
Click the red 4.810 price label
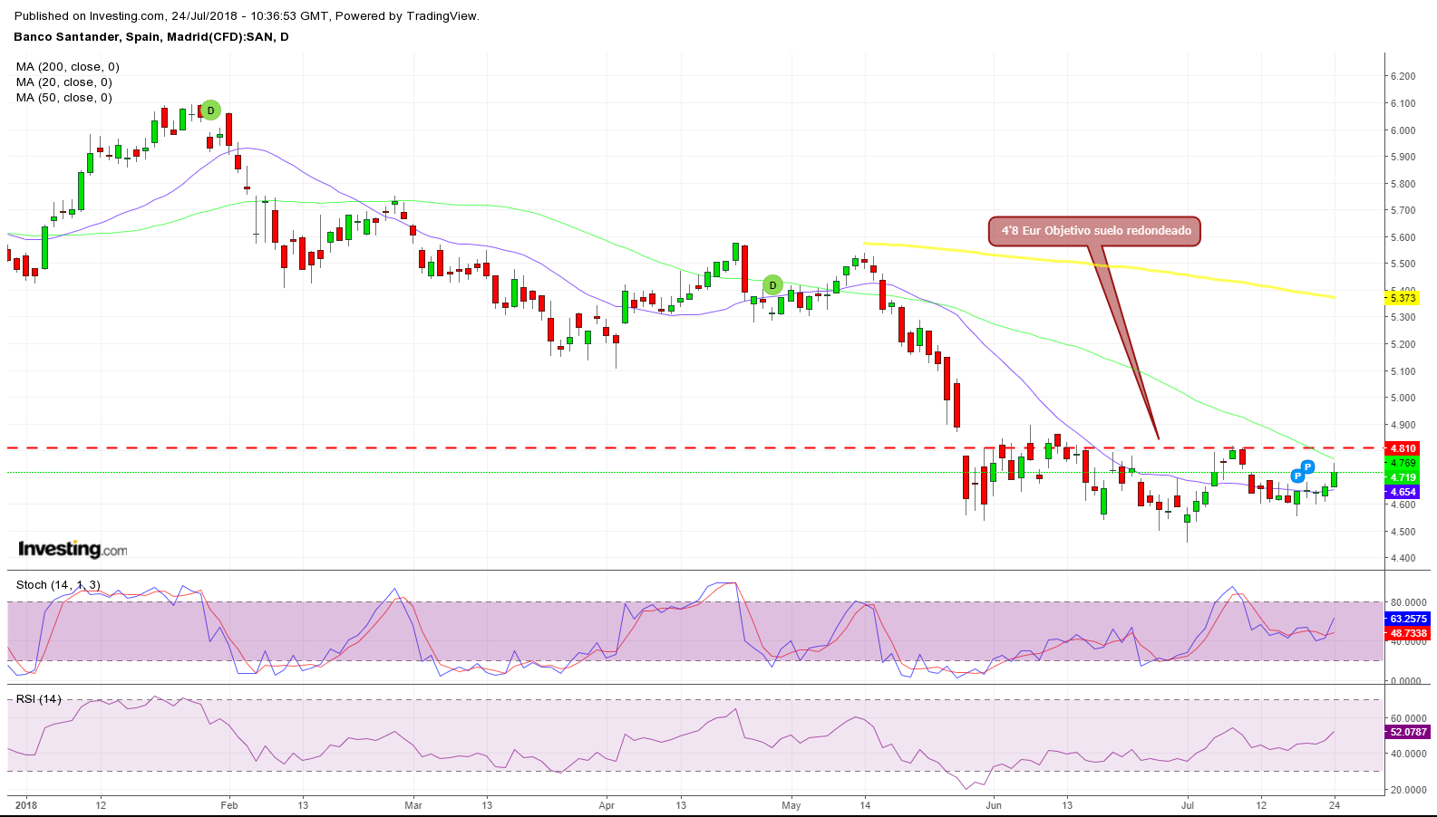pos(1403,448)
